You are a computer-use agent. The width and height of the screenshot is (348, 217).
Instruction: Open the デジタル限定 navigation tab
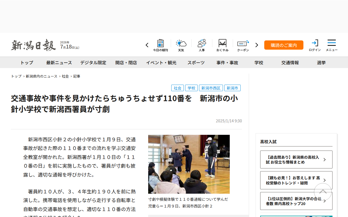(x=93, y=63)
